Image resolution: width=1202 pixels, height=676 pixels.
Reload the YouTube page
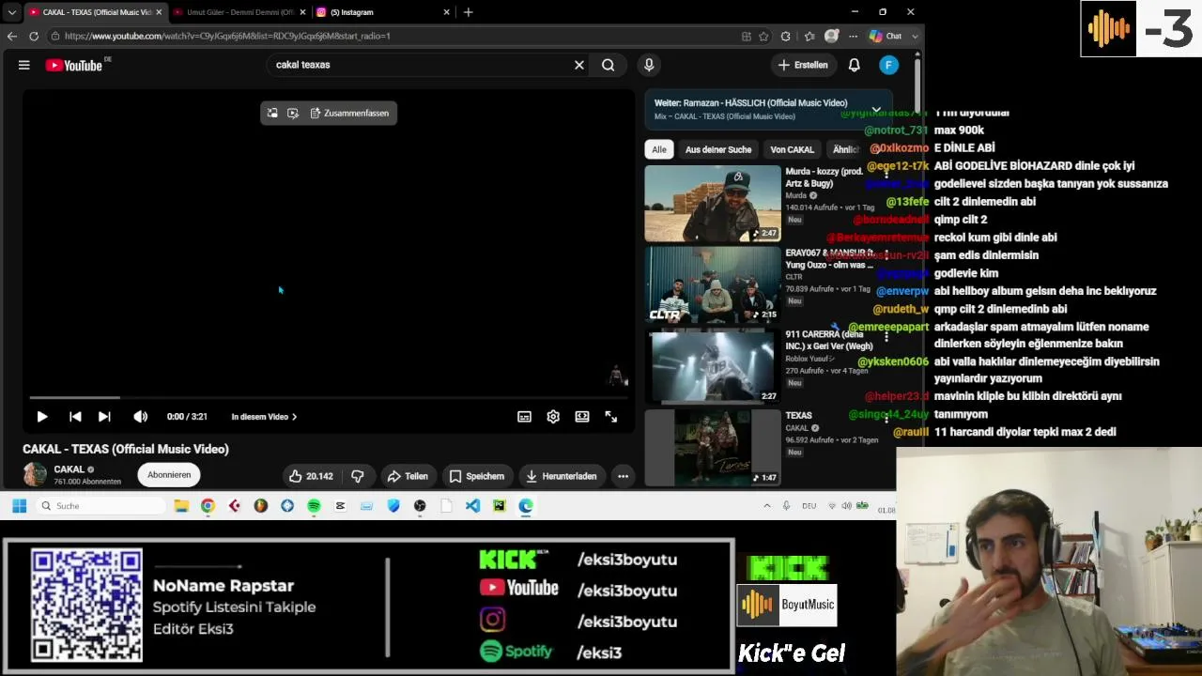(x=34, y=36)
